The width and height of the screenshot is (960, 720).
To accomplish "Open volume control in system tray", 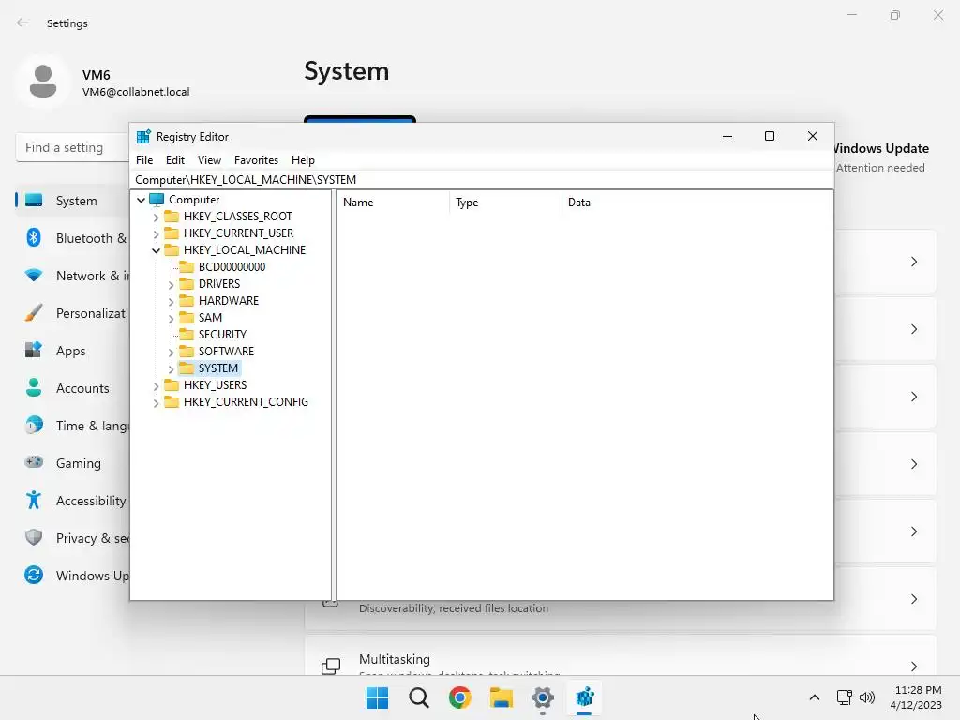I will tap(867, 697).
